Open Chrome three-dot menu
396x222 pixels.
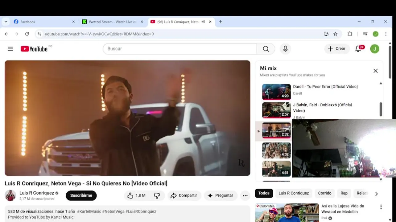tap(386, 34)
